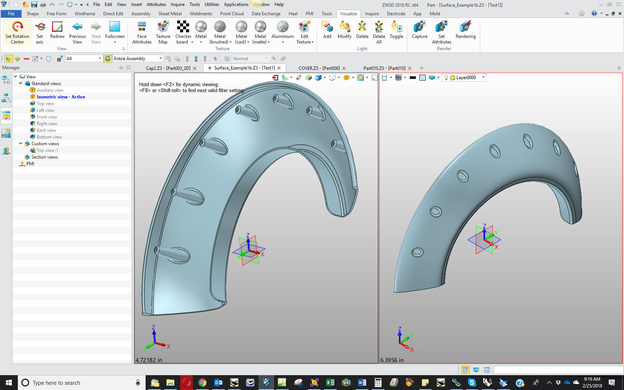
Task: Click the black color swatch in viewport toolbar
Action: pos(413,78)
